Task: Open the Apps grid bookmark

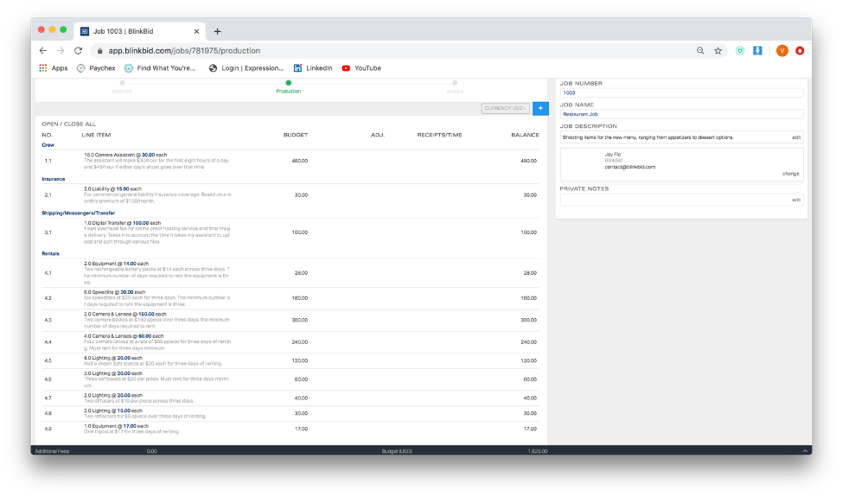Action: [x=53, y=68]
